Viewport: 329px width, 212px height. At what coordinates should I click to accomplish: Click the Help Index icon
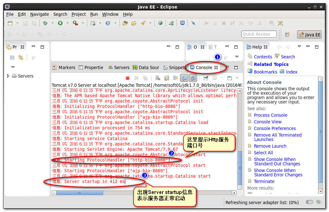point(282,72)
